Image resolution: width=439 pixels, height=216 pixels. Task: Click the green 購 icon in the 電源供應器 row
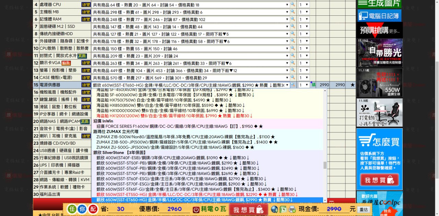pyautogui.click(x=313, y=85)
